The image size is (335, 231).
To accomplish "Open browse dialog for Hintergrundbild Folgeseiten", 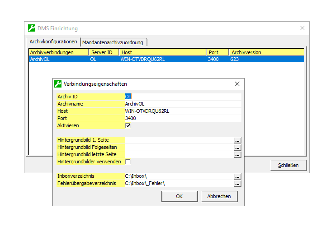I will pyautogui.click(x=237, y=148).
